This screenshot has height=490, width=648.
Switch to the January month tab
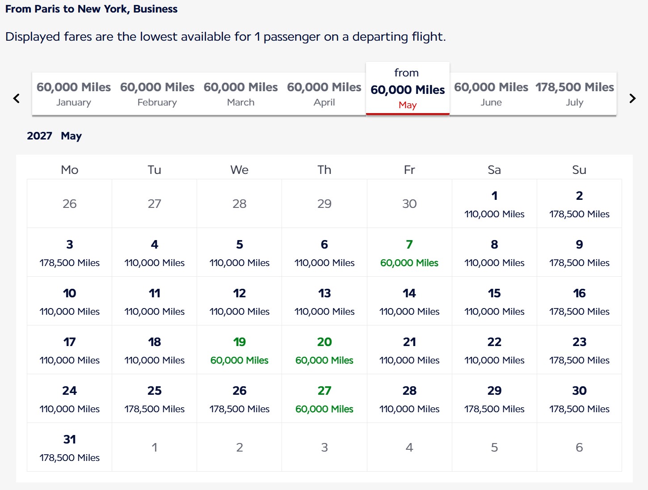74,94
